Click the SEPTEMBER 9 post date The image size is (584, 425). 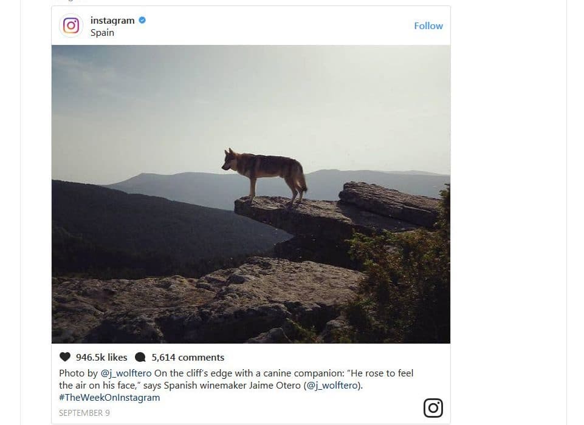point(84,413)
